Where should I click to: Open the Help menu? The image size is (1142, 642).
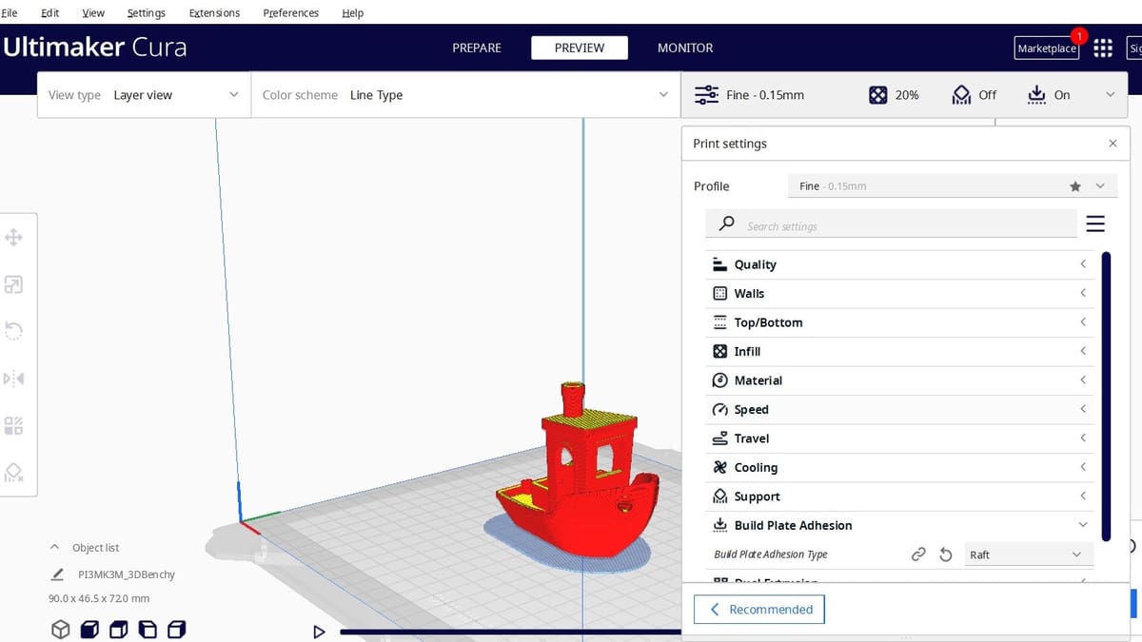(x=353, y=13)
